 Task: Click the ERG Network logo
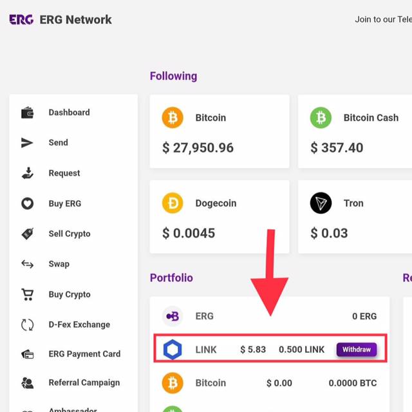[x=21, y=19]
